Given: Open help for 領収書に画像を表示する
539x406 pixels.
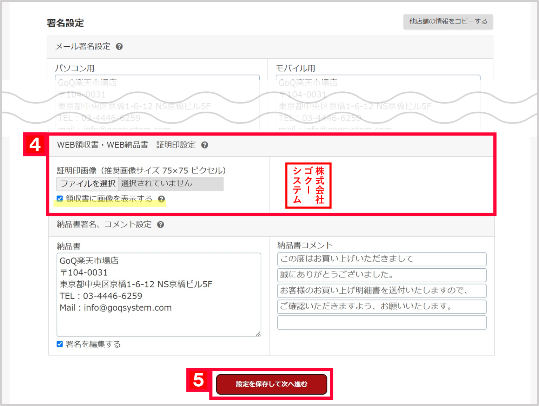Looking at the screenshot, I should pyautogui.click(x=161, y=199).
